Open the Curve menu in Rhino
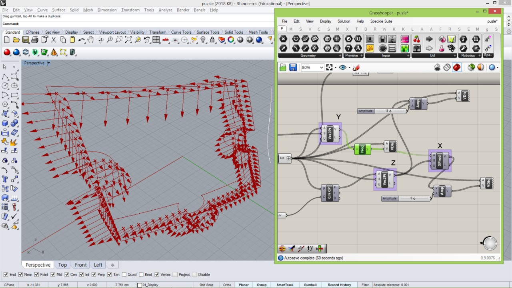This screenshot has width=512, height=288. click(x=42, y=10)
